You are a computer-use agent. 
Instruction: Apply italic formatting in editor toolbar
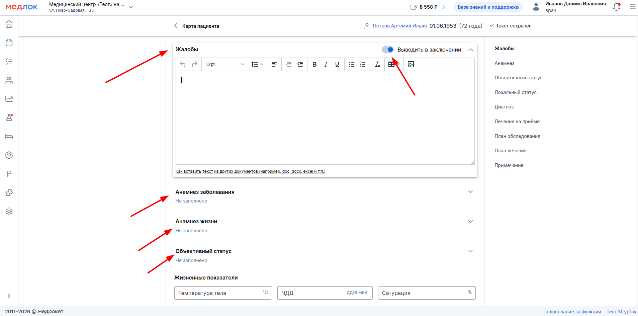pos(326,64)
